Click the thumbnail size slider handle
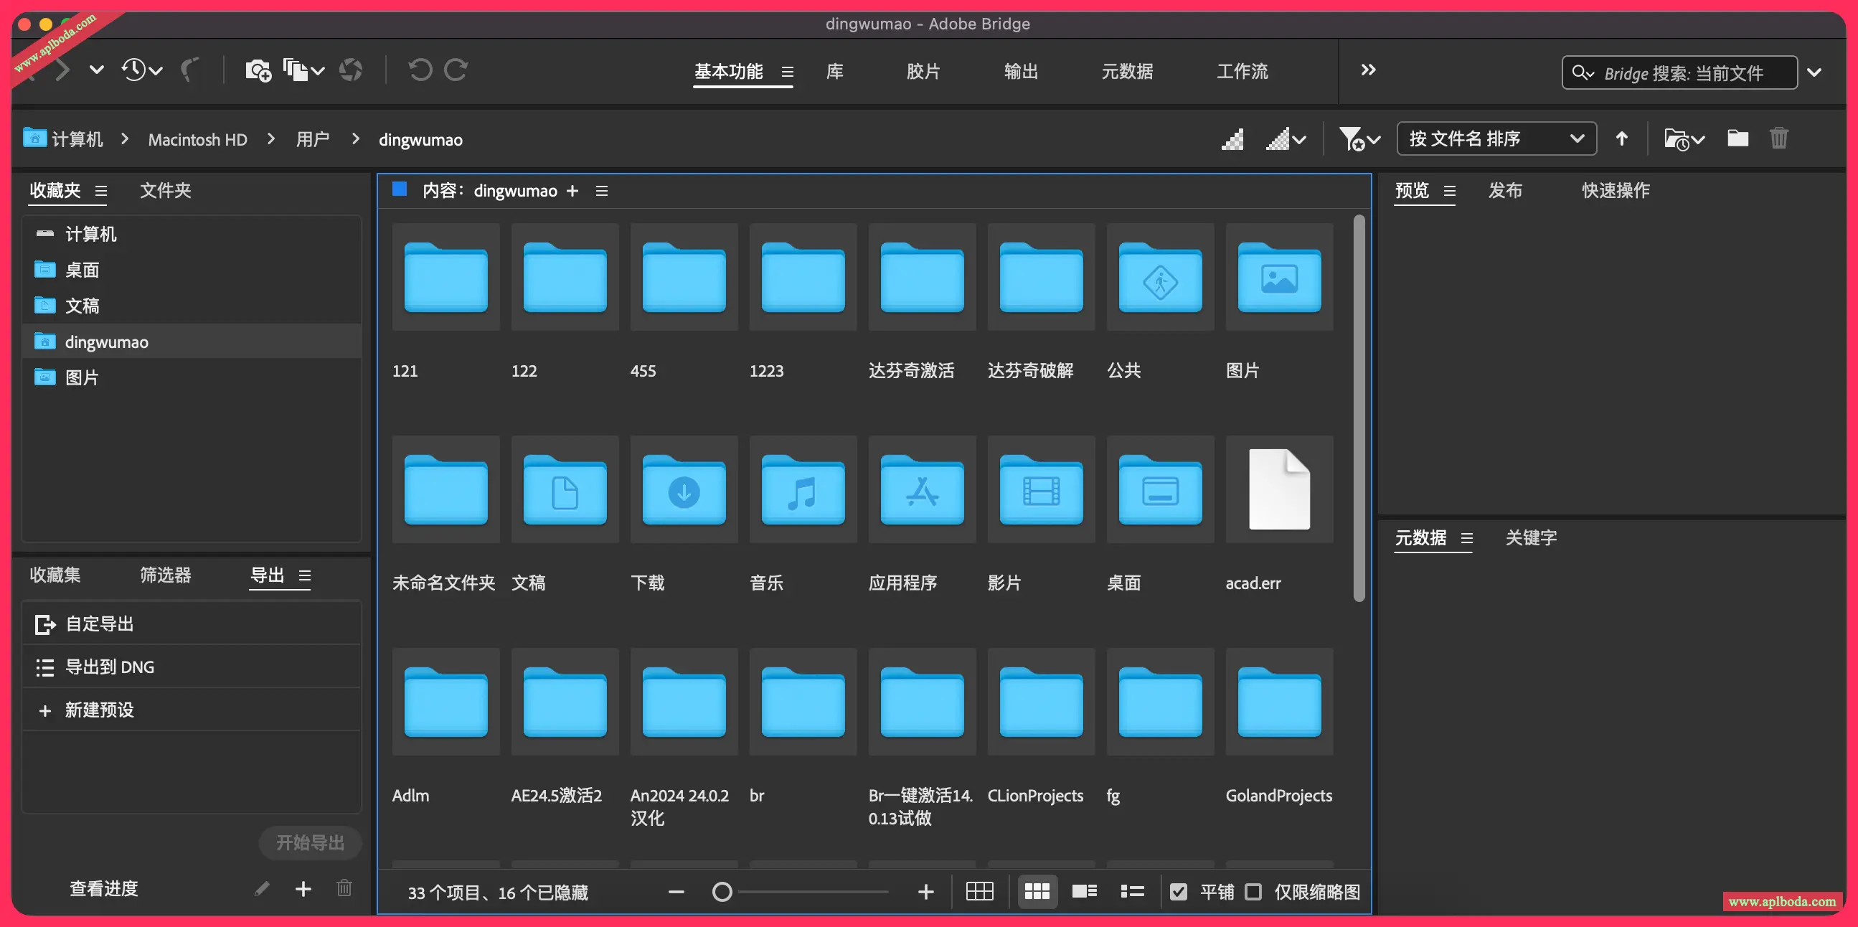The width and height of the screenshot is (1858, 927). tap(722, 892)
